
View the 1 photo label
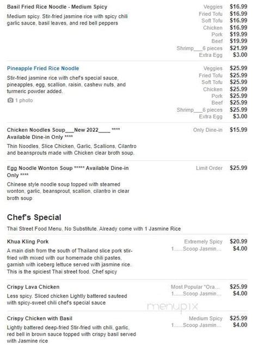coord(24,100)
